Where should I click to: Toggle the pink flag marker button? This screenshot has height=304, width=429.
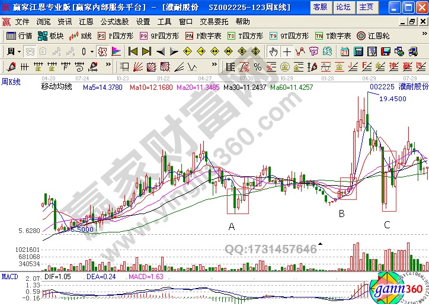point(114,51)
